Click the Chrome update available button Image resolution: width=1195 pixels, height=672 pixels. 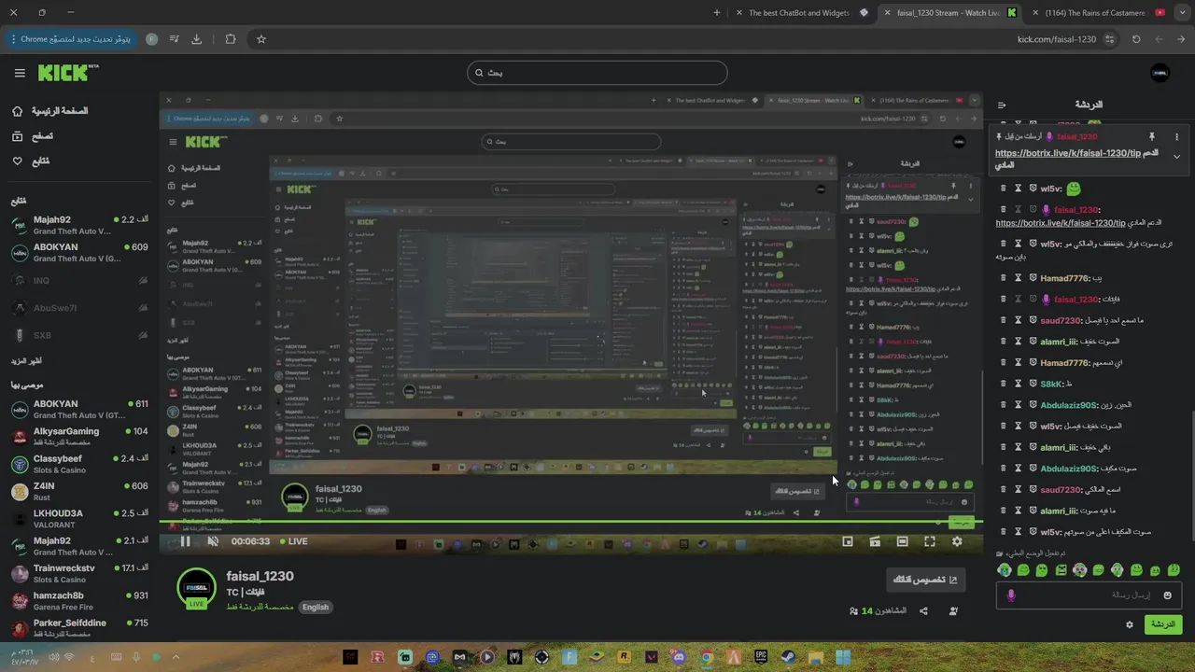click(71, 39)
